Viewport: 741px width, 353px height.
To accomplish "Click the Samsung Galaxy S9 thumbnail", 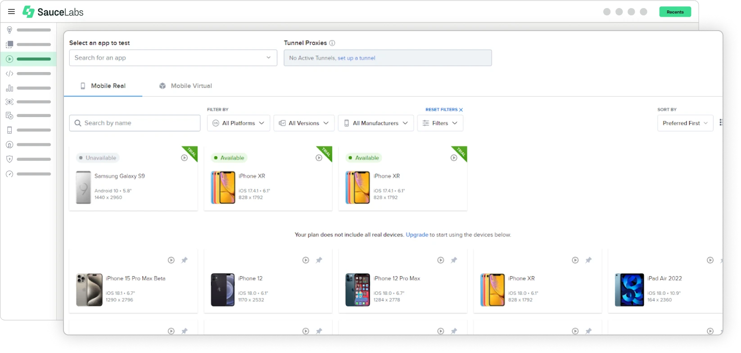I will (x=84, y=187).
